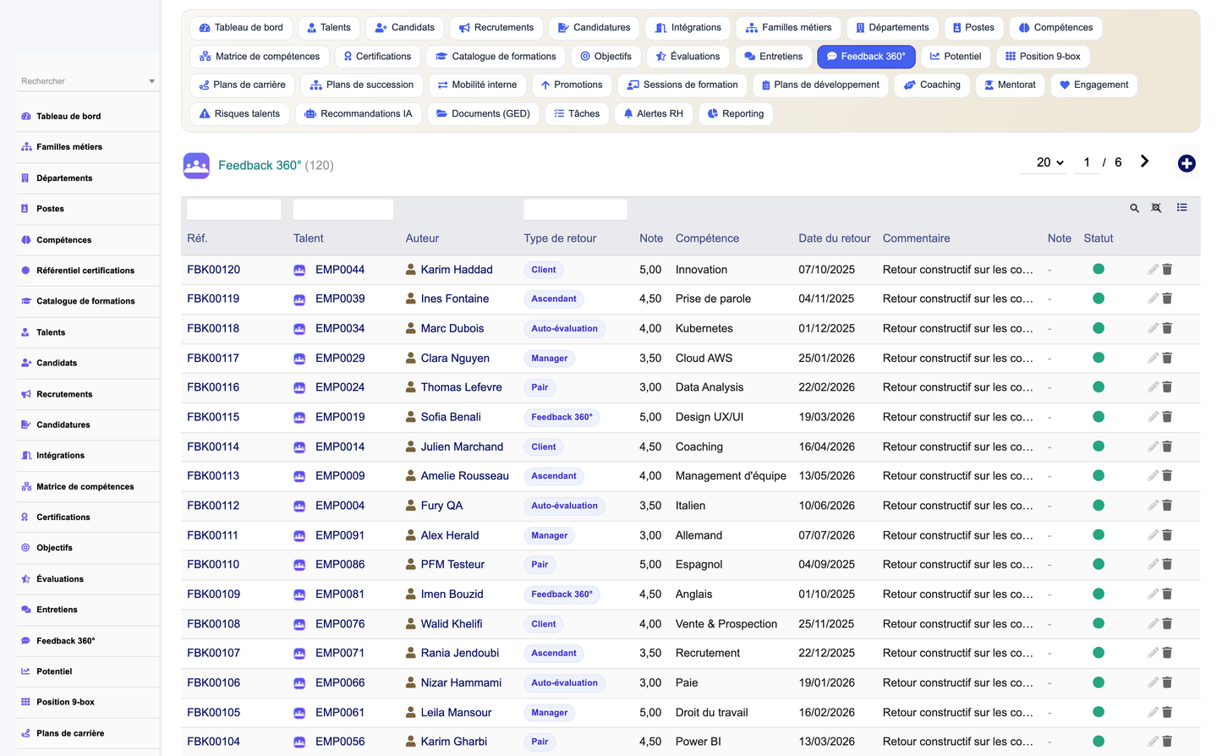Click the talent icon beside EMP0044
Image resolution: width=1222 pixels, height=756 pixels.
[299, 270]
